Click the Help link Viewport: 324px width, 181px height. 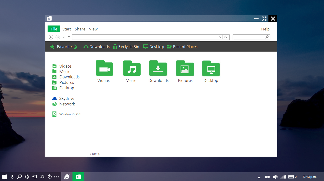click(x=265, y=29)
